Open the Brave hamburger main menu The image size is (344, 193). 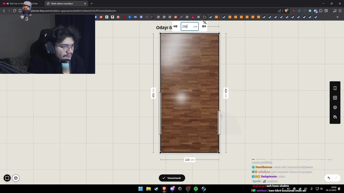tap(340, 11)
